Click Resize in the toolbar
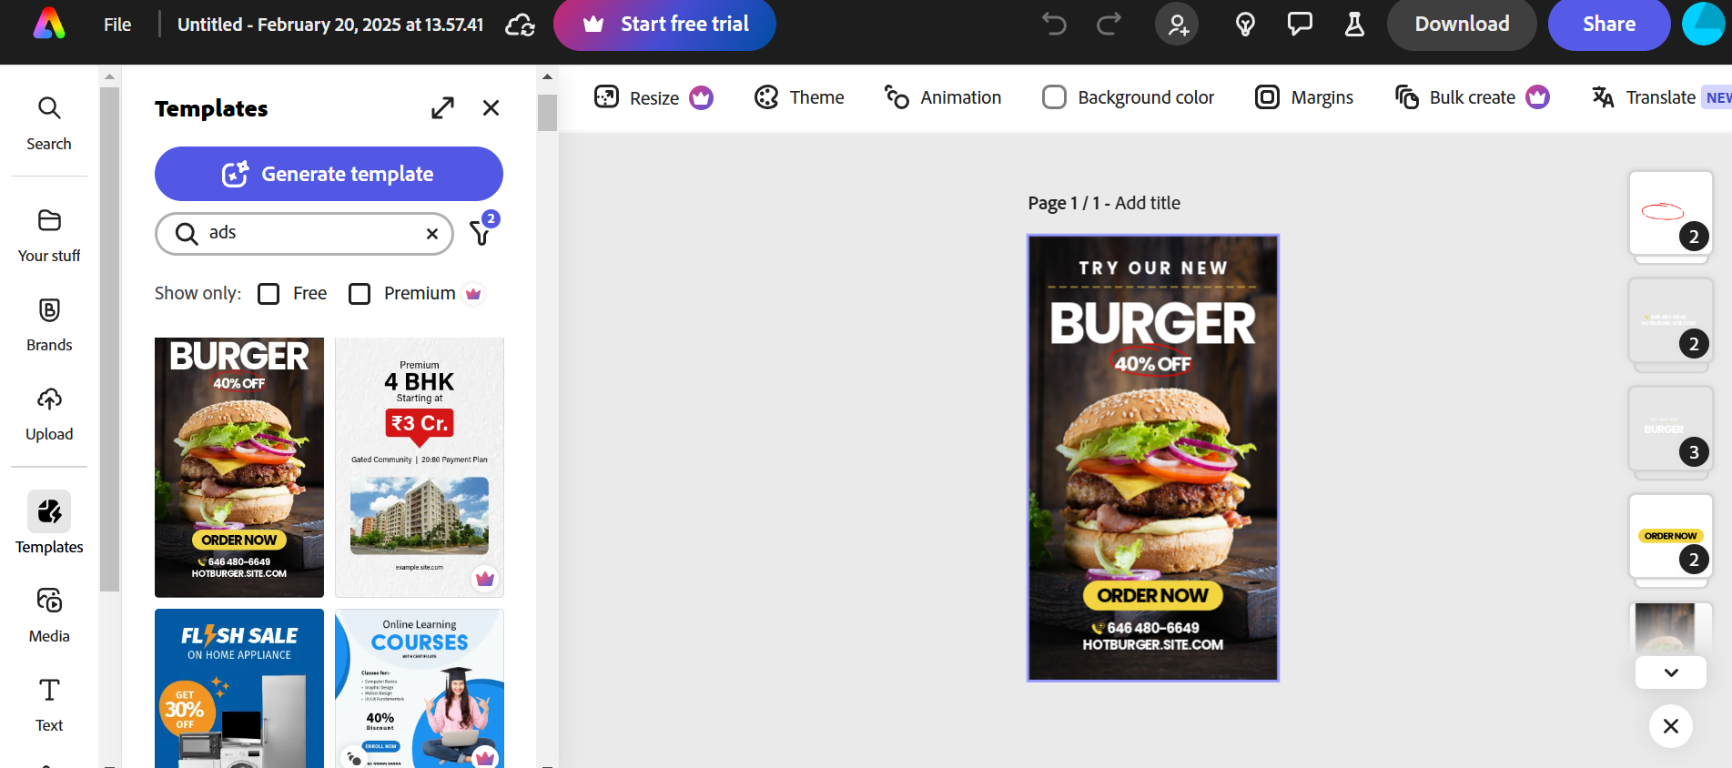This screenshot has width=1732, height=768. (x=653, y=97)
